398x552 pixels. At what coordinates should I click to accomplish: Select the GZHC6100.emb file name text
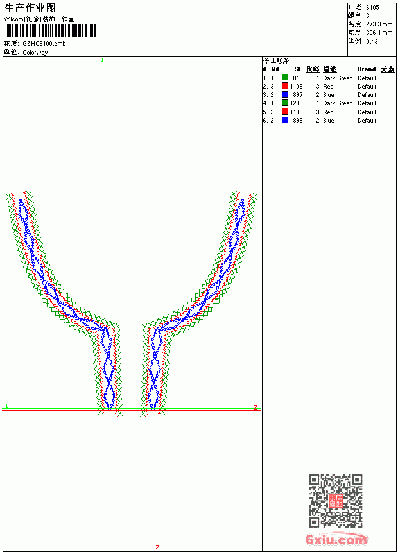(44, 44)
